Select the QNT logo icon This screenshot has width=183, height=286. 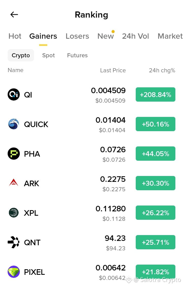click(x=14, y=242)
